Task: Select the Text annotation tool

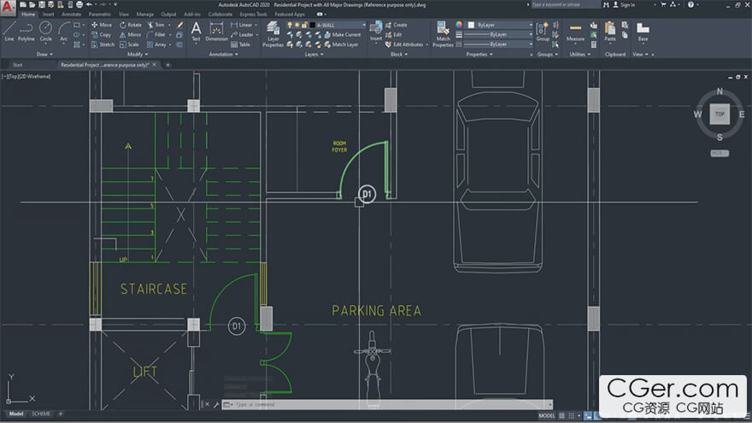Action: point(196,31)
